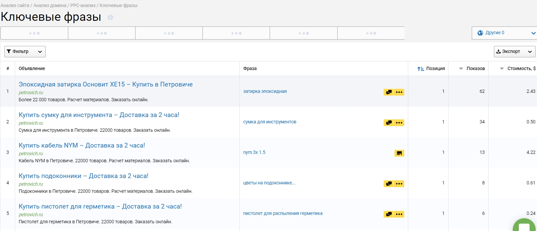The height and width of the screenshot is (231, 537).
Task: Click Объявление column header
Action: tap(32, 68)
